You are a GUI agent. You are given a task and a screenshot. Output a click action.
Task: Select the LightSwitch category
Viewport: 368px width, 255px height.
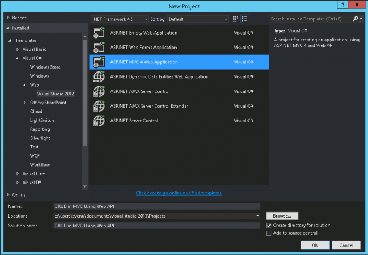(42, 121)
